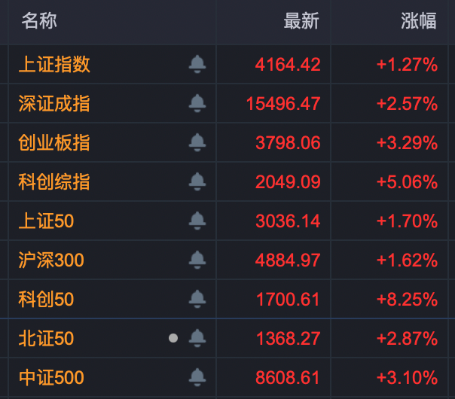Click the alert bell for 上证指数

[197, 64]
